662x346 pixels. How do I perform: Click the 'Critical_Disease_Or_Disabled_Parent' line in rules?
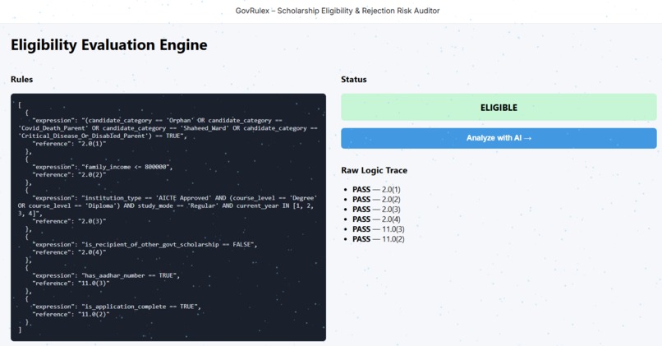(102, 136)
